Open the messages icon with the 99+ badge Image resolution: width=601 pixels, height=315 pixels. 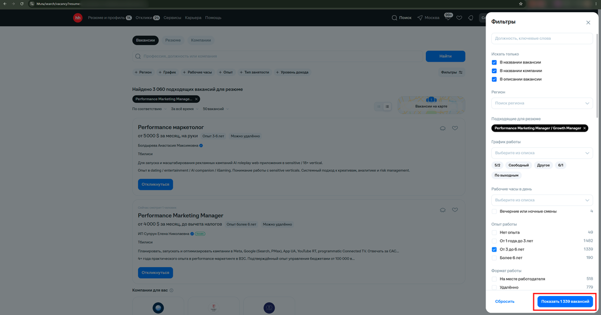[x=448, y=17]
